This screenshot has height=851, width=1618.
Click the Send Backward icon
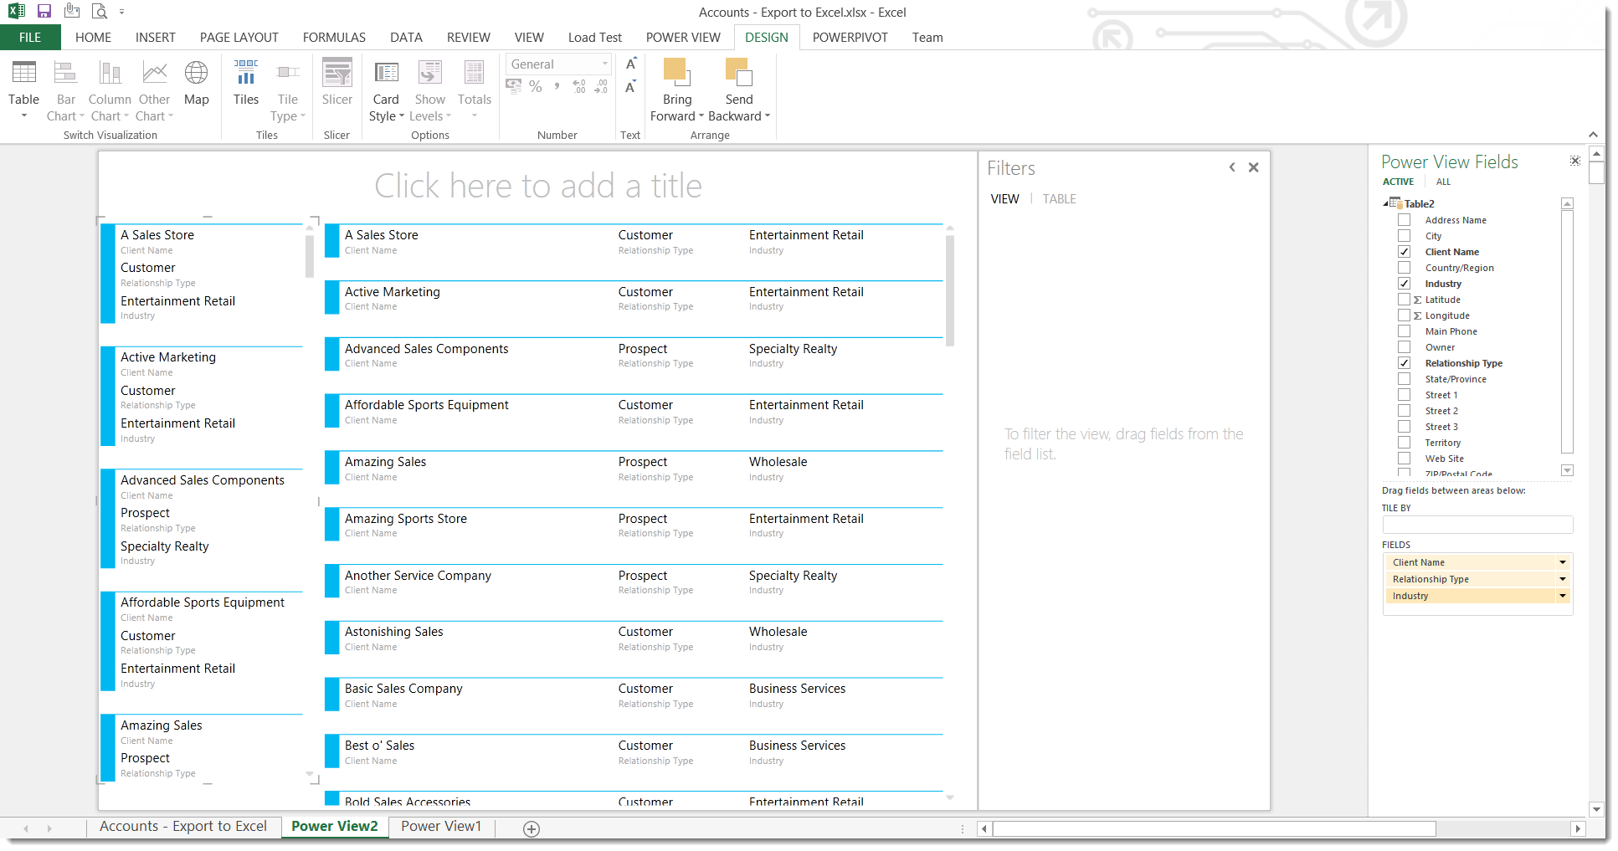[738, 74]
